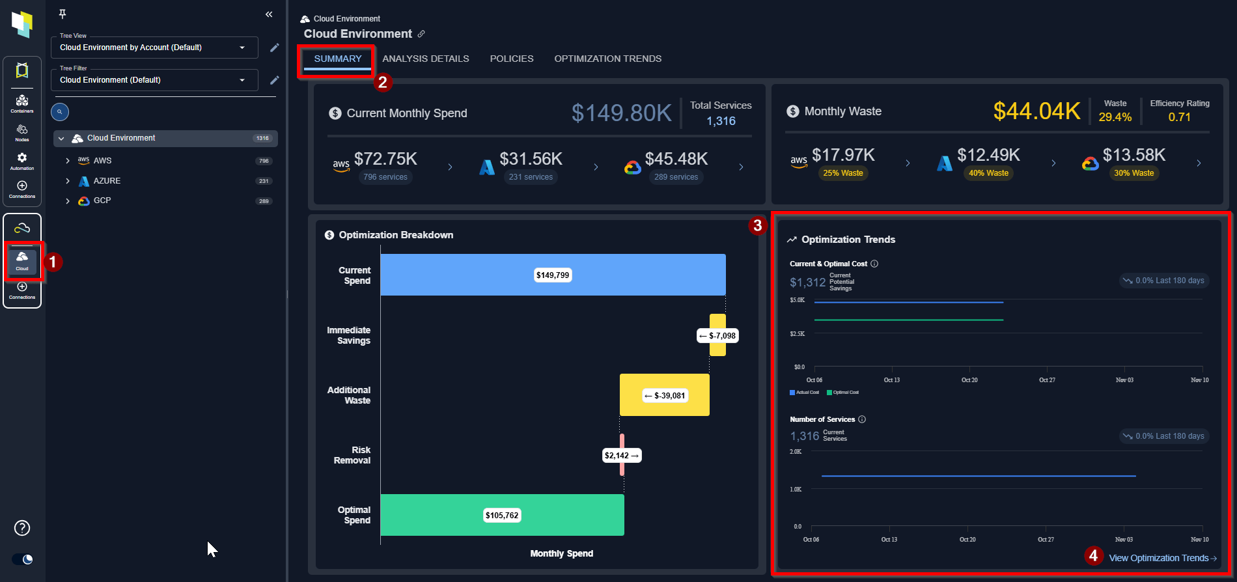Click GCP logo in Current Monthly Spend card
The height and width of the screenshot is (582, 1237).
[x=633, y=167]
